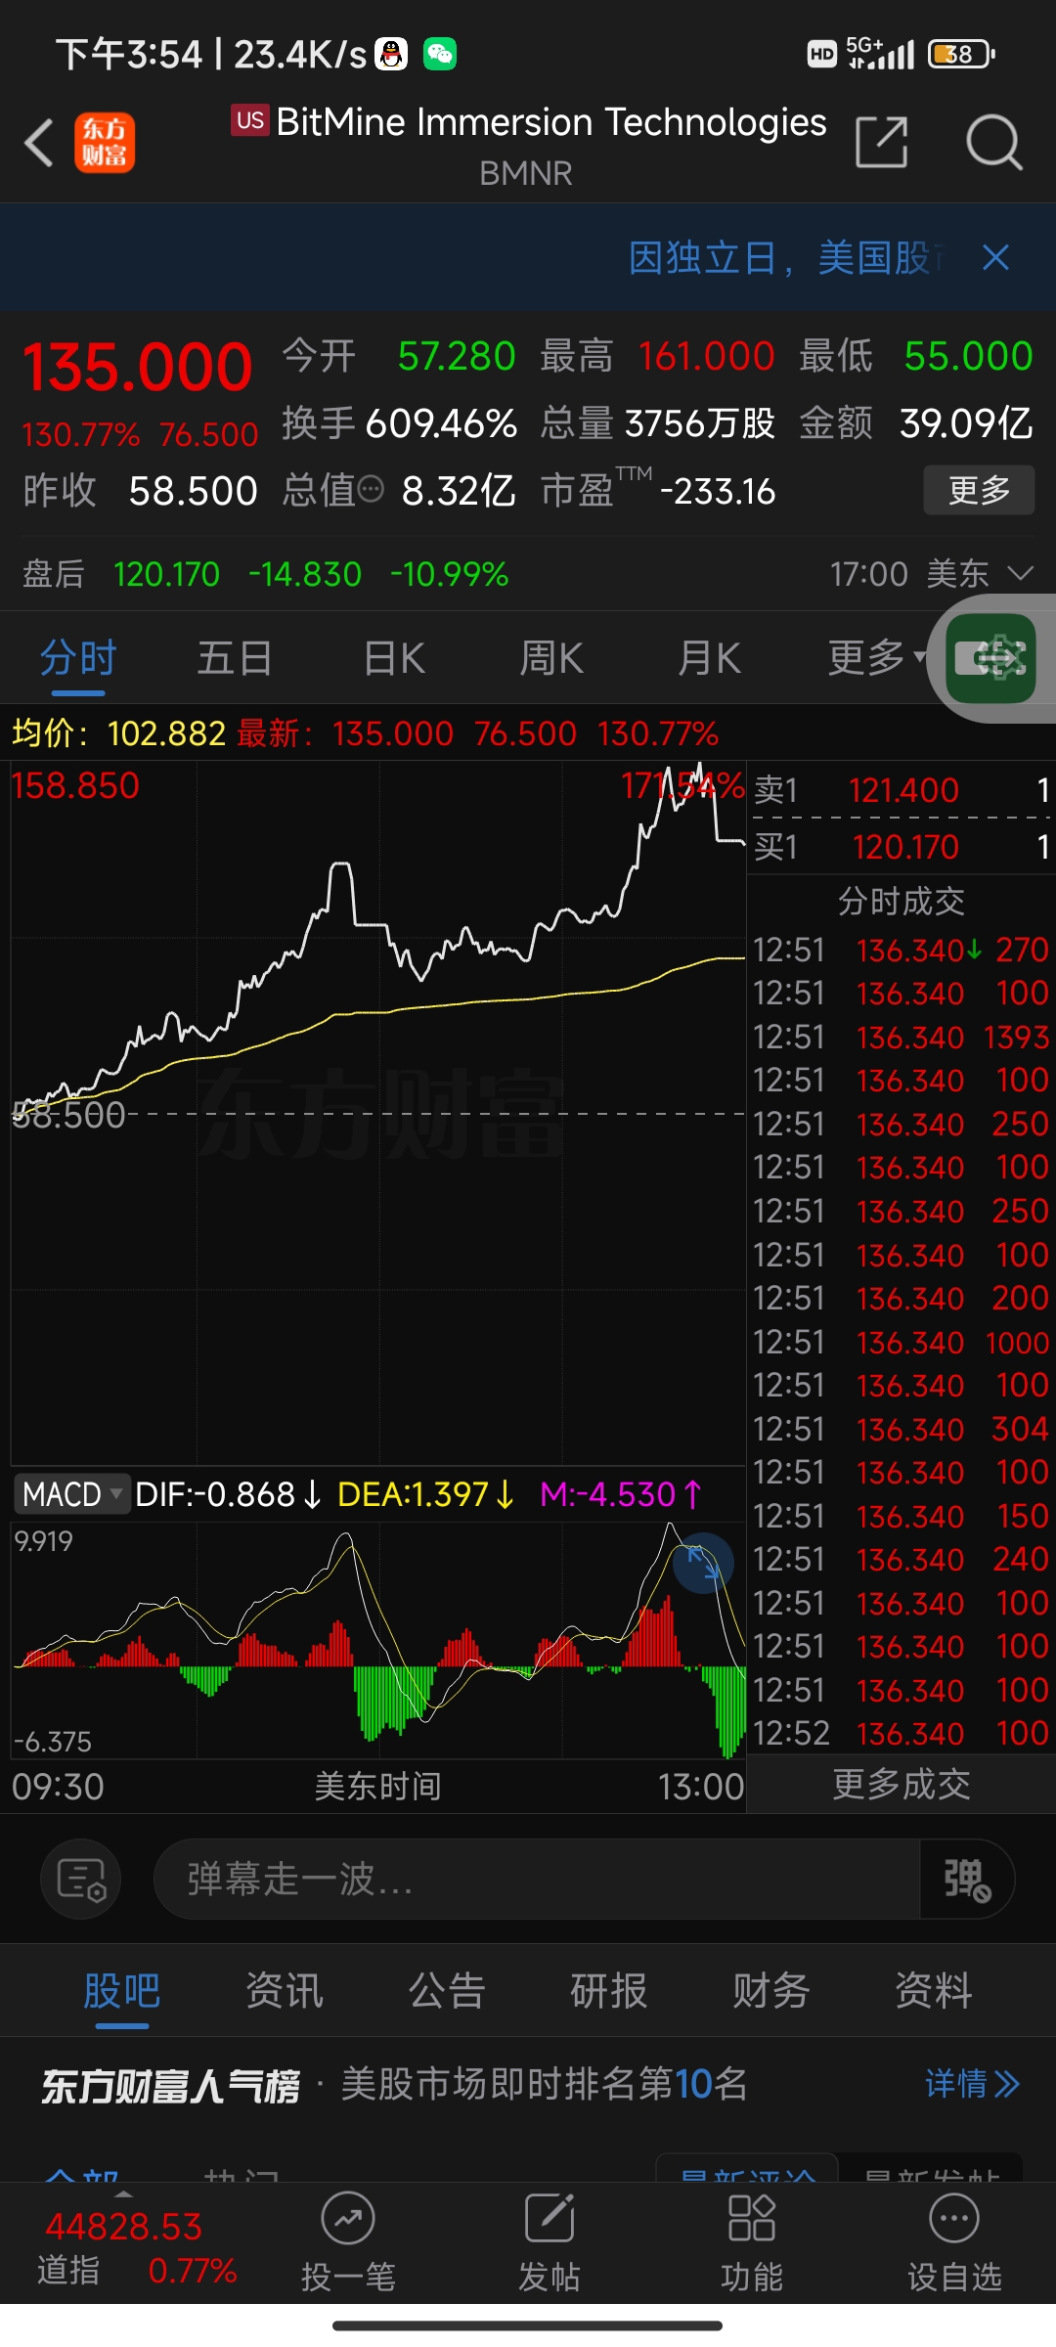Image resolution: width=1056 pixels, height=2347 pixels.
Task: Open the 功能 functions icon
Action: pyautogui.click(x=752, y=2243)
